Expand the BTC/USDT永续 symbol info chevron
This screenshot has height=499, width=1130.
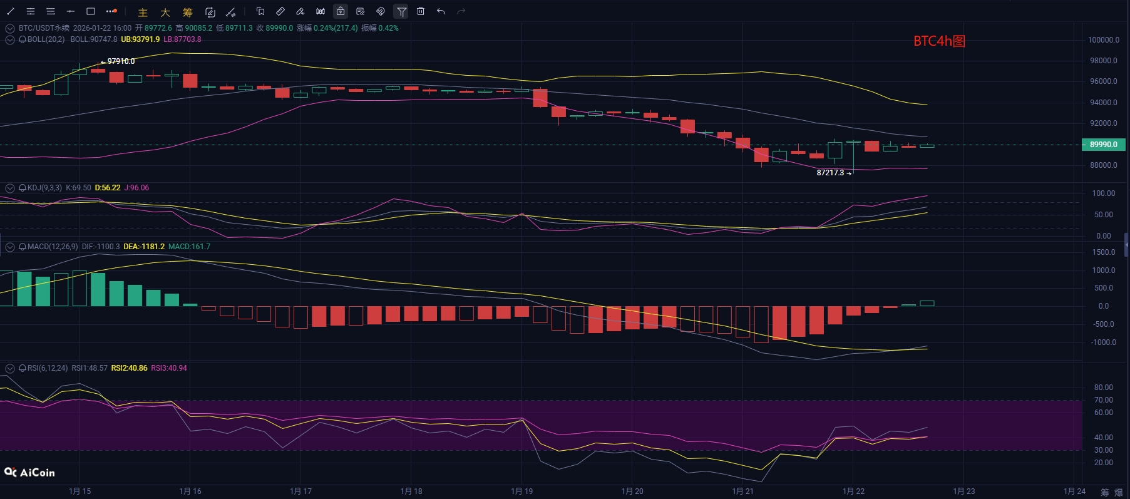(x=10, y=28)
